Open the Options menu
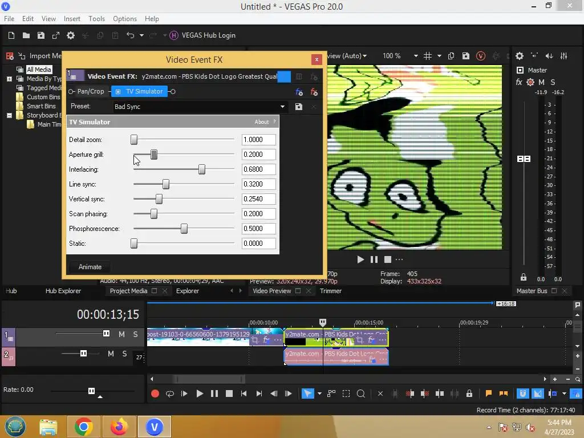 [125, 19]
